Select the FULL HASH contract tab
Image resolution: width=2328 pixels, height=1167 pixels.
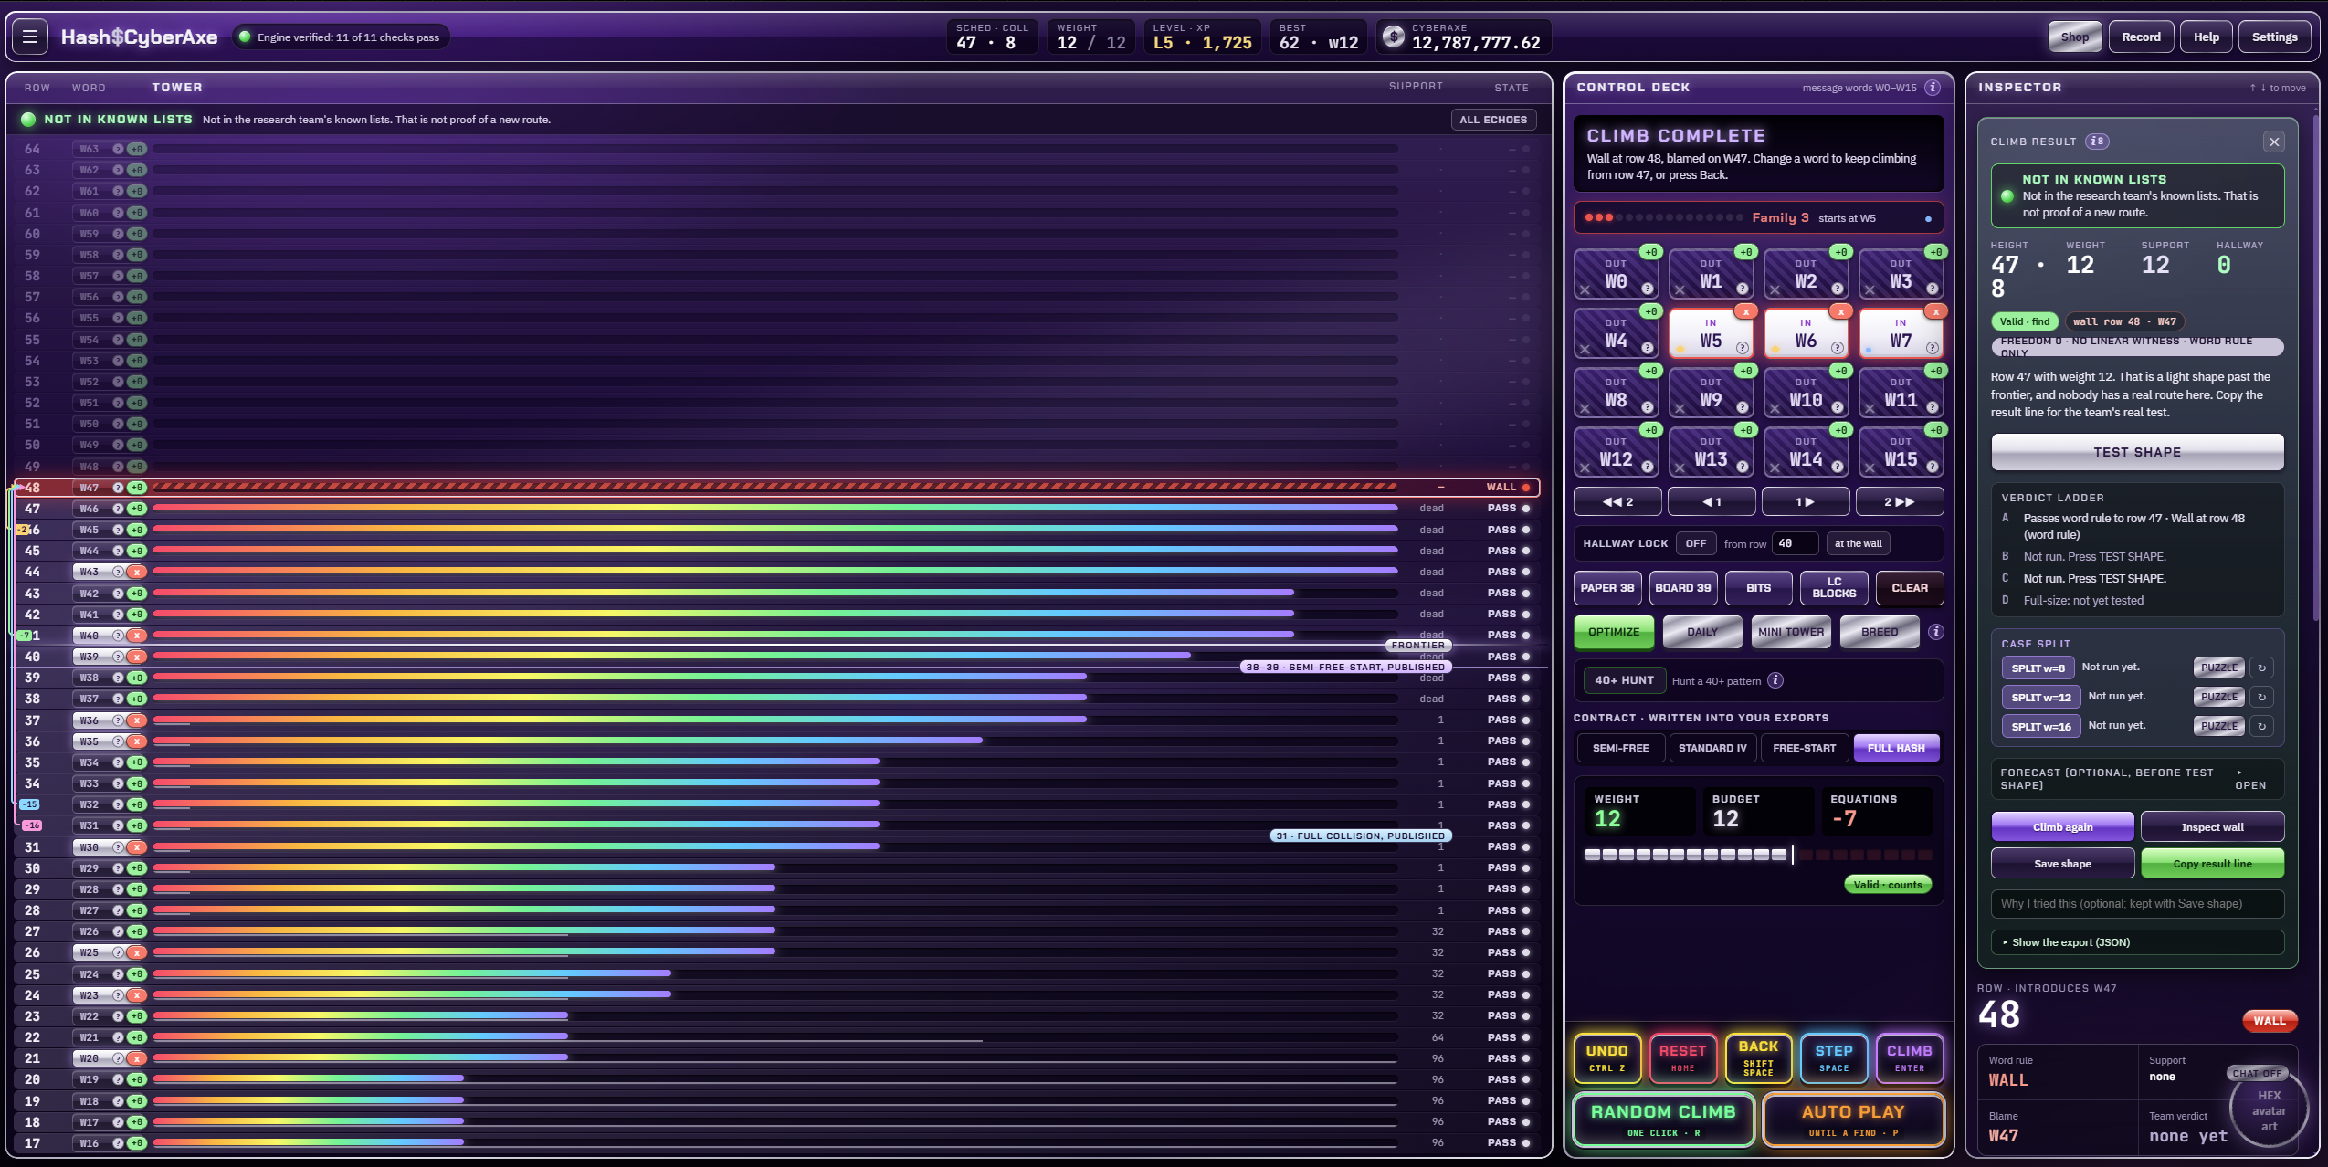1896,748
